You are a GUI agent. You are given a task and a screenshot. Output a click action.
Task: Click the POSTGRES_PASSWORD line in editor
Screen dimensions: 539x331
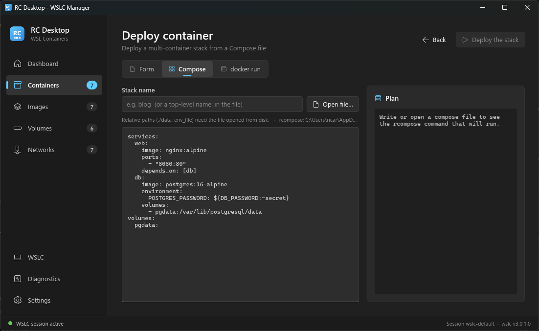(219, 198)
